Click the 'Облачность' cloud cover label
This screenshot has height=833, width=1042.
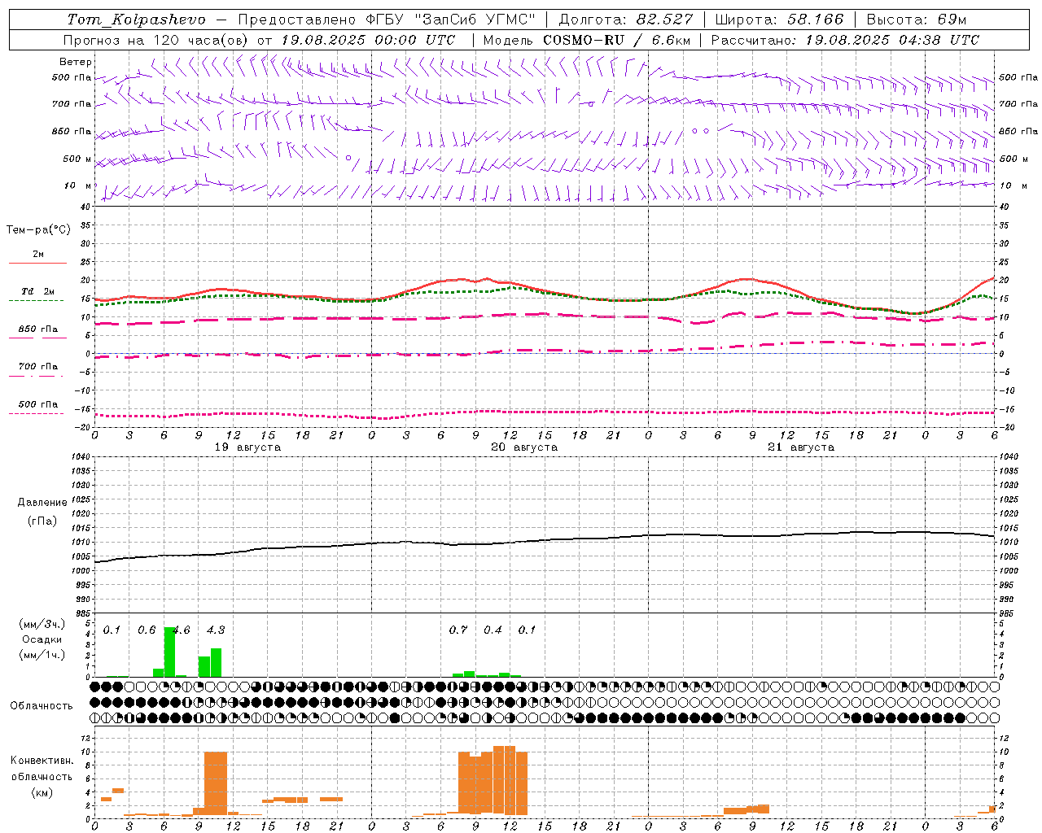pyautogui.click(x=42, y=706)
